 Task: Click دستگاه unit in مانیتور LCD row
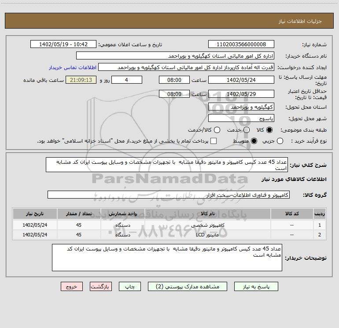[122, 235]
